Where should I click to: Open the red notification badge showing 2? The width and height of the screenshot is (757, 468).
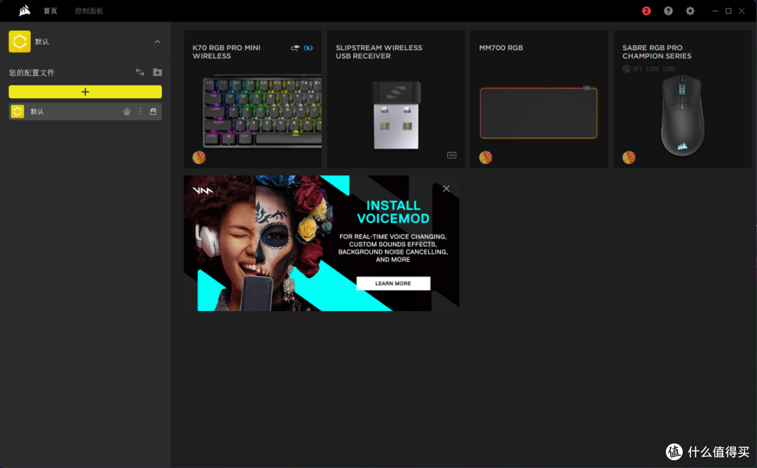[646, 11]
